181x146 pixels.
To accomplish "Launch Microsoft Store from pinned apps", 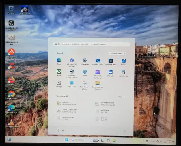I will (x=111, y=62).
